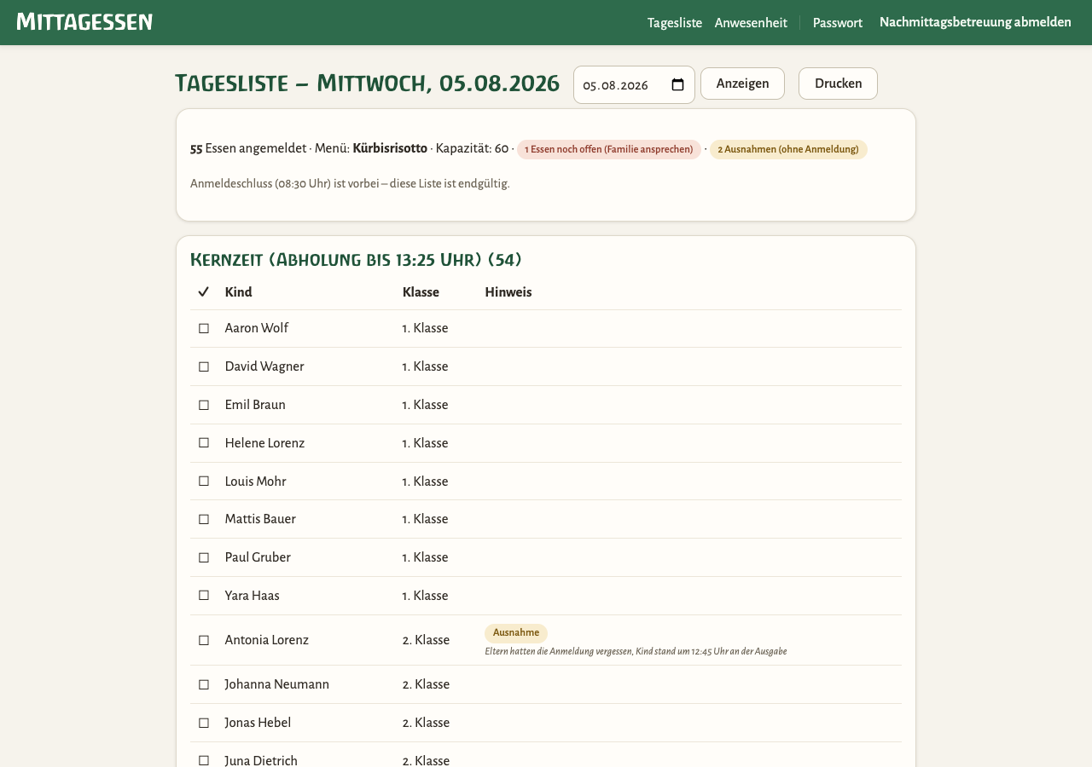Click the Mittagessen logo in header
The height and width of the screenshot is (767, 1092).
[x=84, y=22]
